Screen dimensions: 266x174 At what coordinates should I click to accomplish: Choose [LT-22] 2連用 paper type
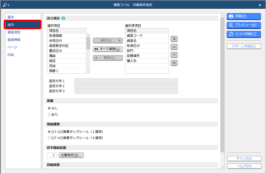pyautogui.click(x=49, y=132)
